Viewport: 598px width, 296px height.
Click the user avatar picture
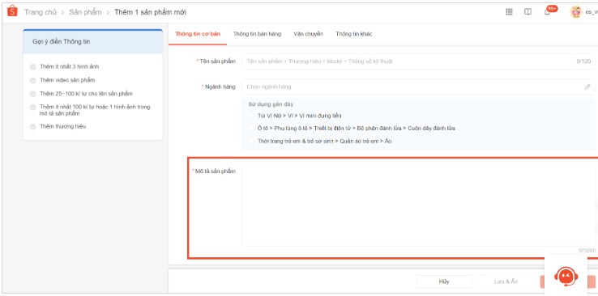pyautogui.click(x=576, y=12)
